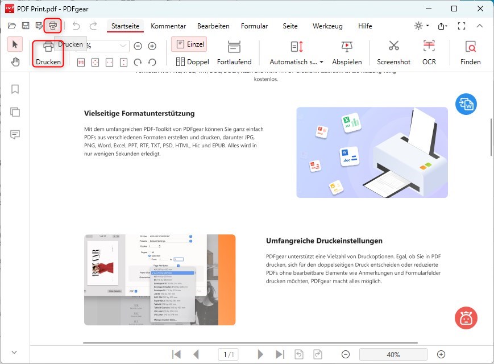Screen dimensions: 494x364
Task: Click the page number input field
Action: (x=228, y=354)
